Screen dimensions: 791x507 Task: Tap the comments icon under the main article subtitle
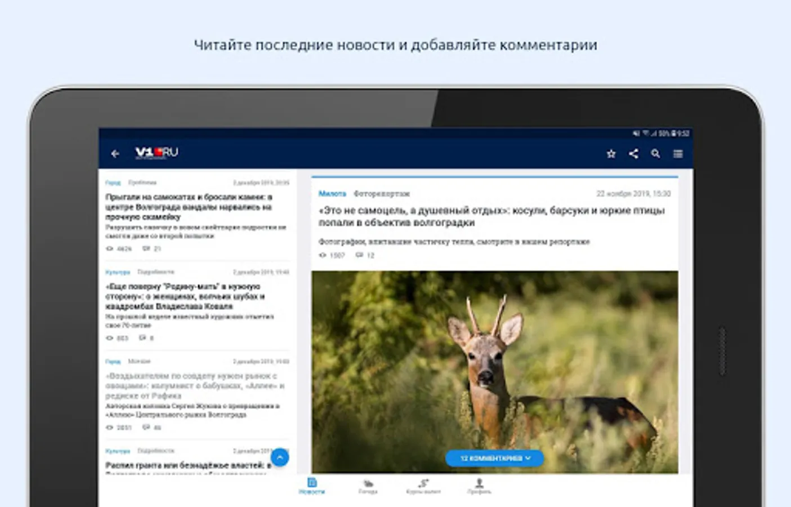point(359,255)
